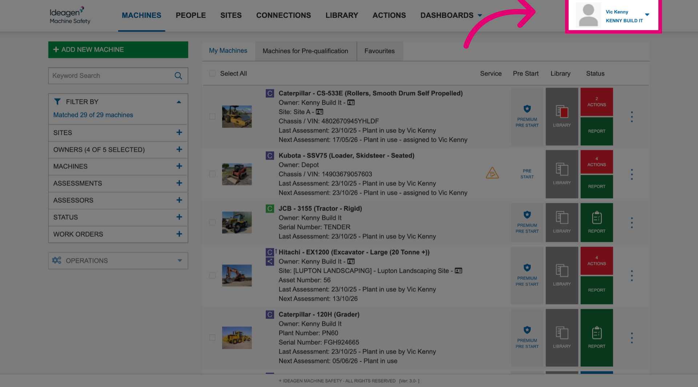Open the Caterpillar CS-533E machine title
The width and height of the screenshot is (698, 387).
(370, 93)
